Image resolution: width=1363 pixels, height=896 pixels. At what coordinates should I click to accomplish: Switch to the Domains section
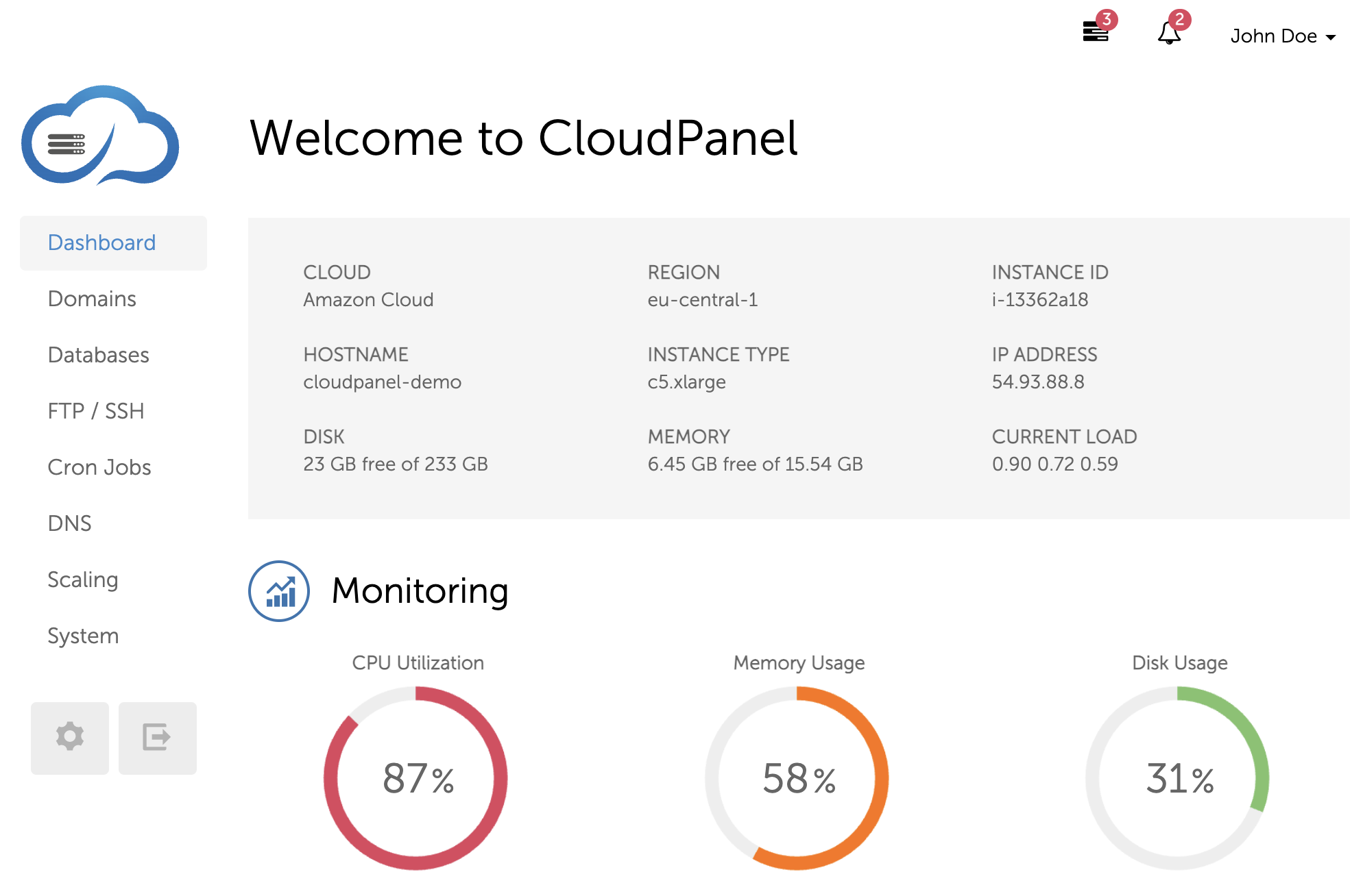pyautogui.click(x=91, y=299)
